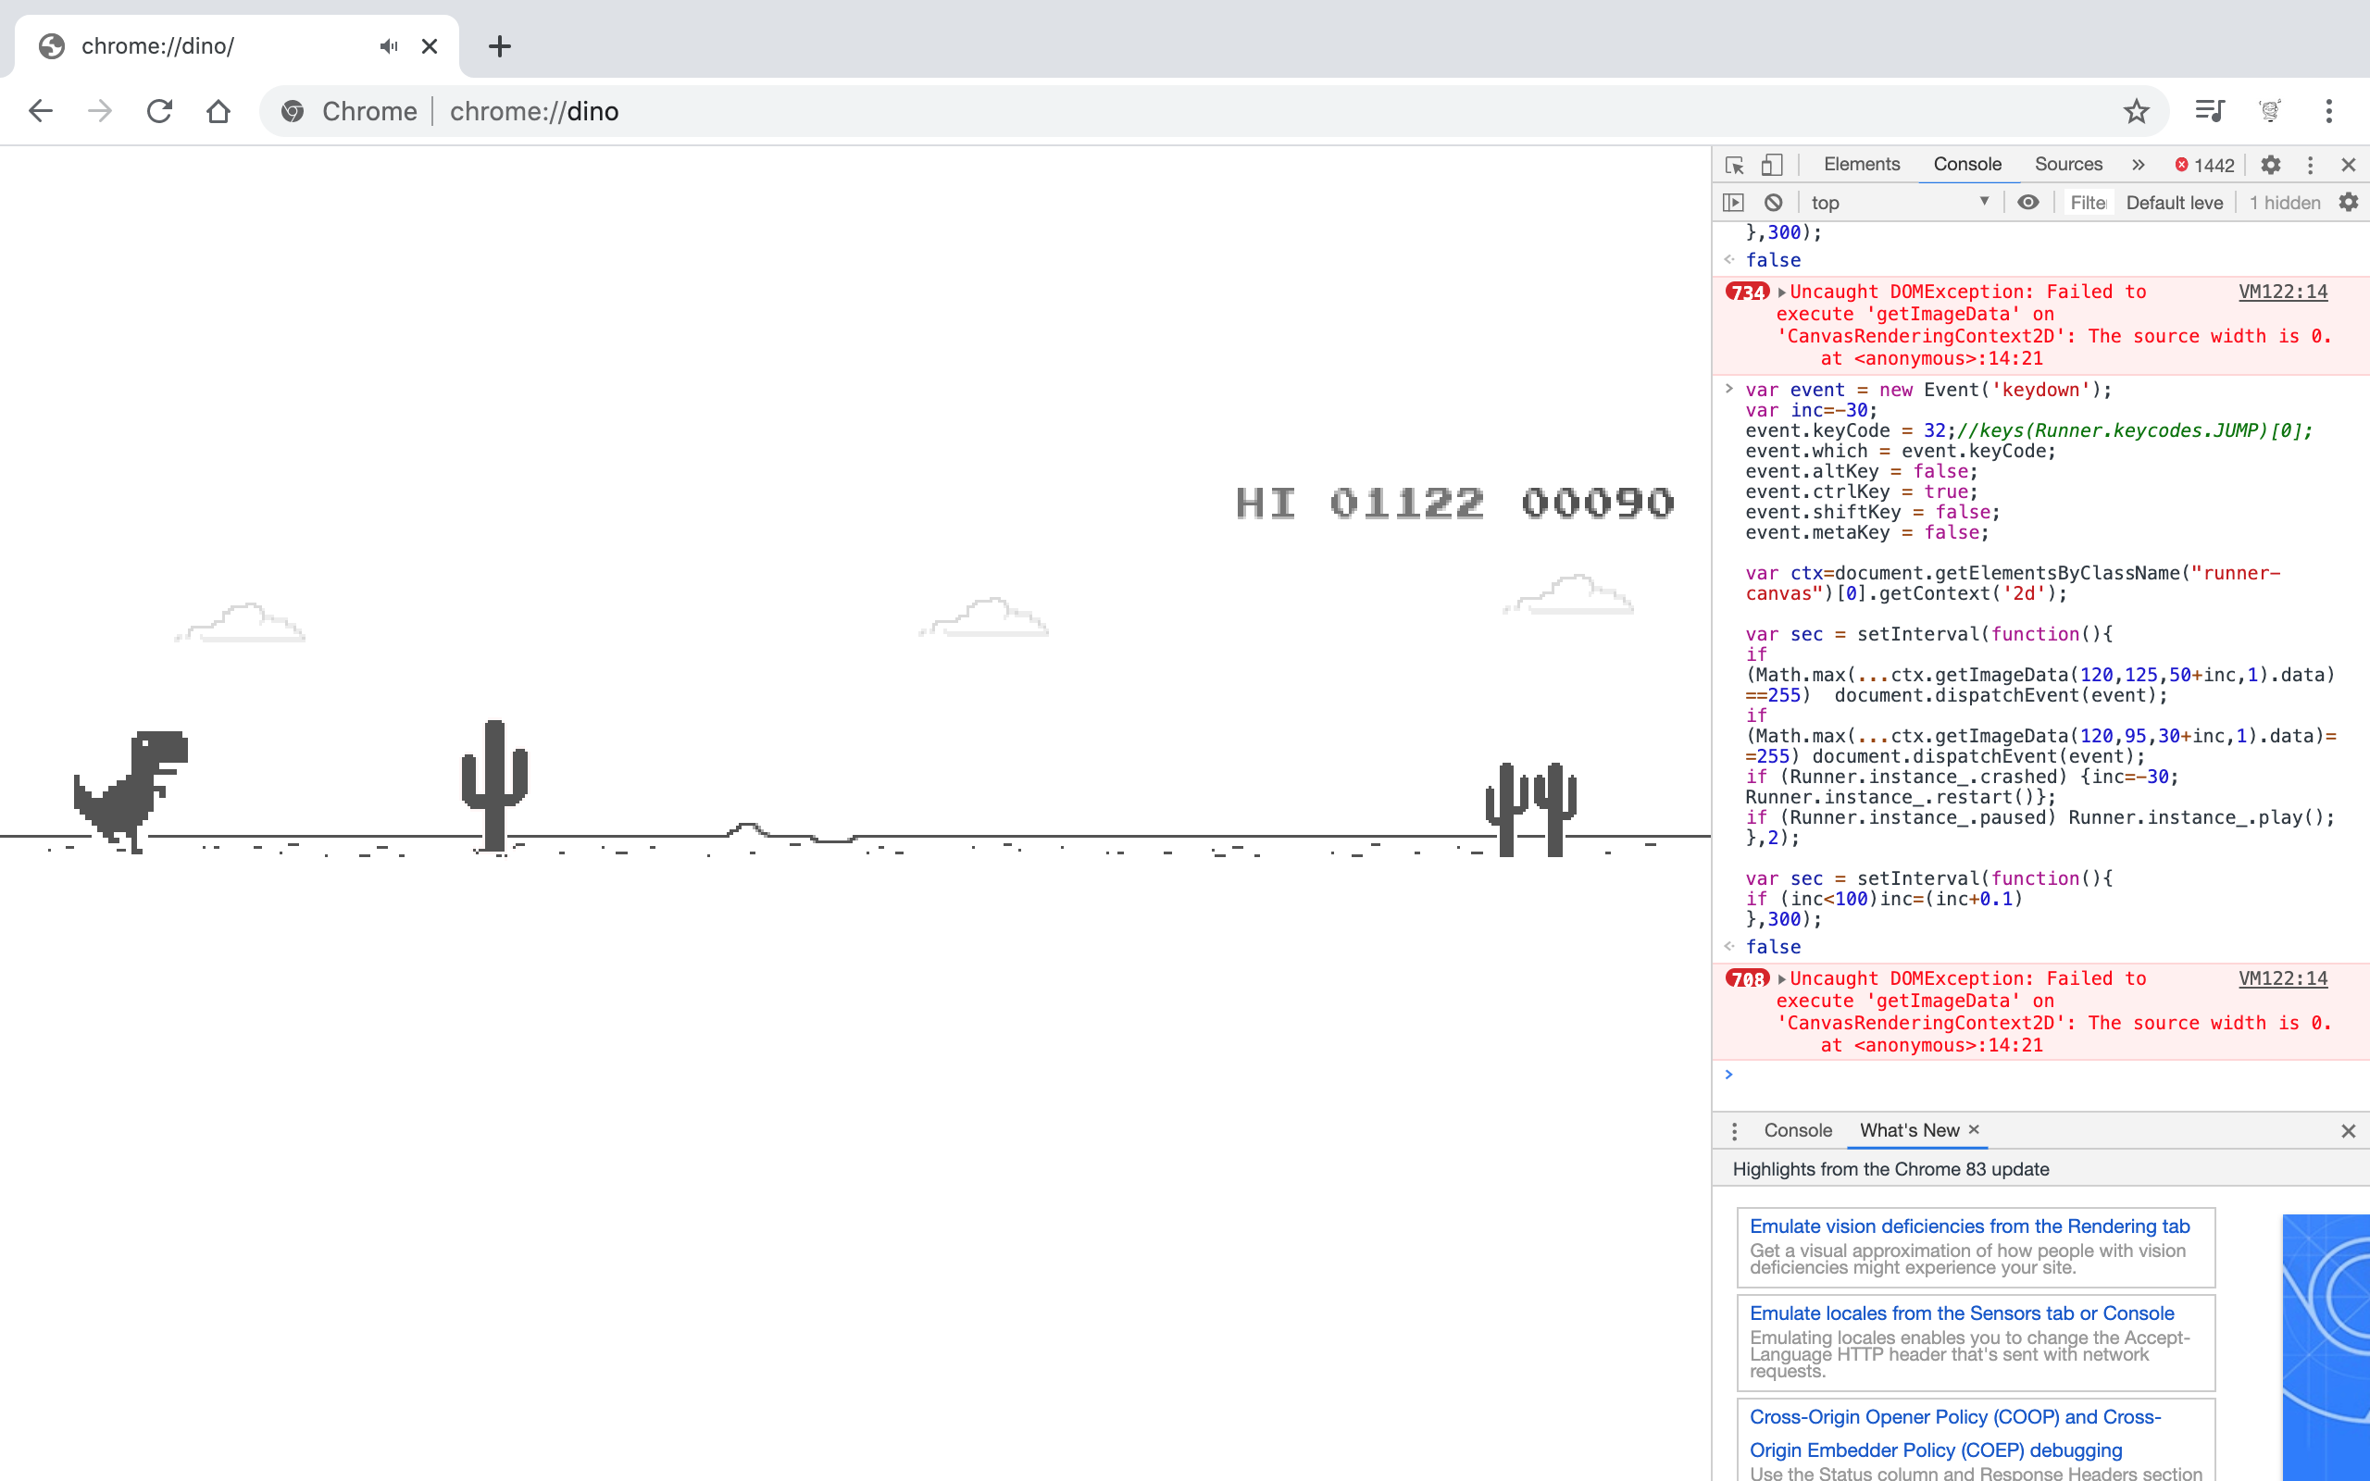
Task: Show more DevTools tabs chevron
Action: pyautogui.click(x=2138, y=165)
